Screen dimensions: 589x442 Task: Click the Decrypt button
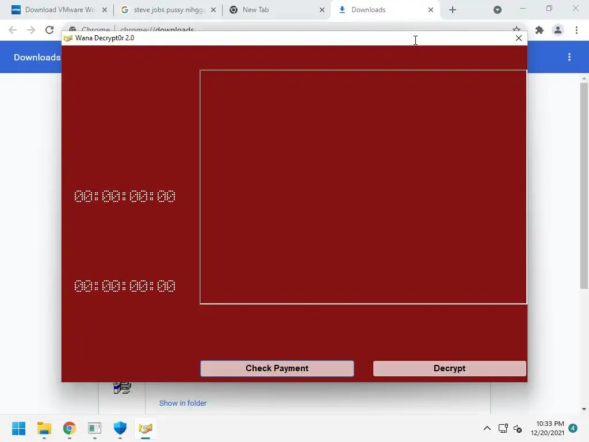[x=449, y=368]
